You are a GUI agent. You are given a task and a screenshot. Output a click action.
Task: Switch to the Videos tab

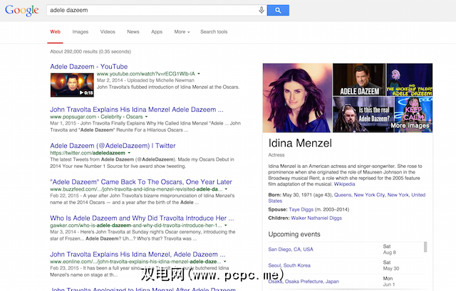tap(108, 31)
